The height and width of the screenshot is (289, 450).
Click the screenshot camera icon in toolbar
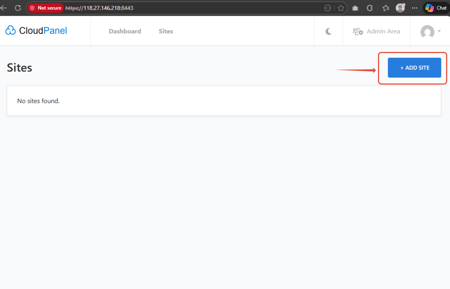pos(355,8)
